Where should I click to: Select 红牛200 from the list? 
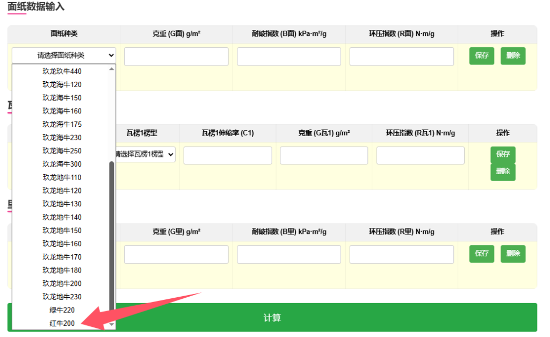(62, 323)
